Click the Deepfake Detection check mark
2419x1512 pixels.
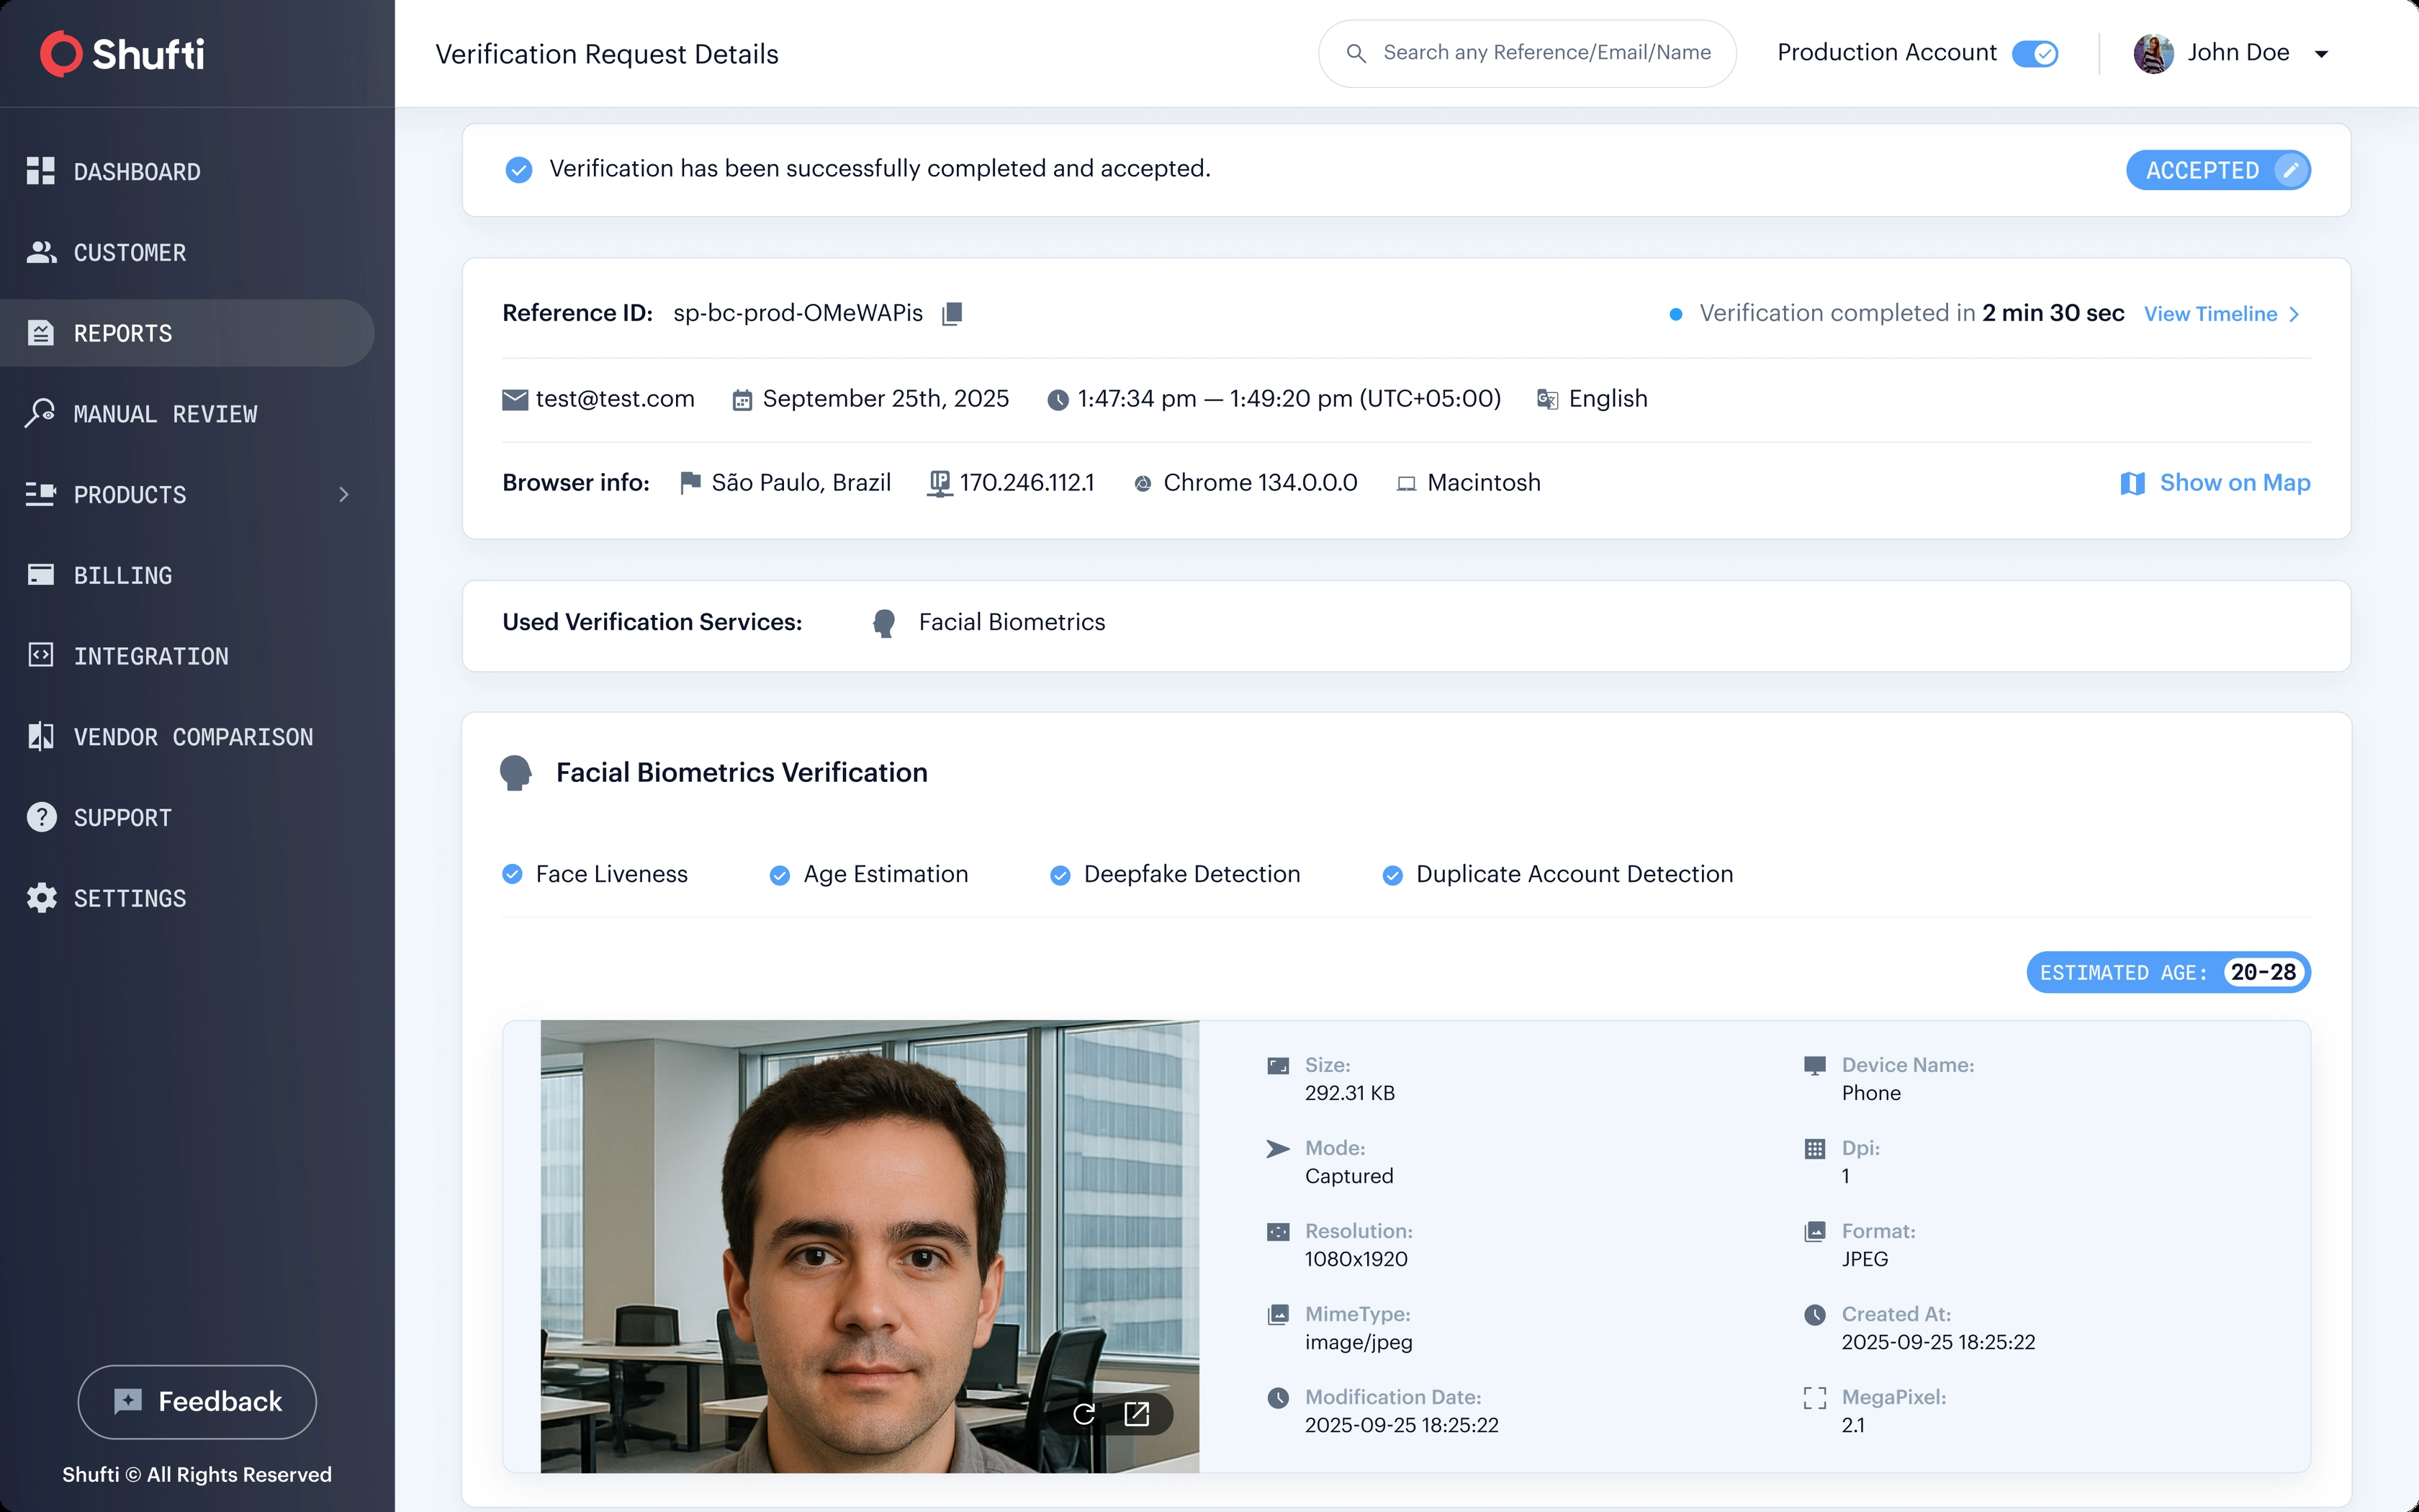click(1060, 876)
